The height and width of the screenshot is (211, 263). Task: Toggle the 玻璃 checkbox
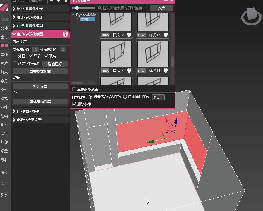click(x=46, y=56)
